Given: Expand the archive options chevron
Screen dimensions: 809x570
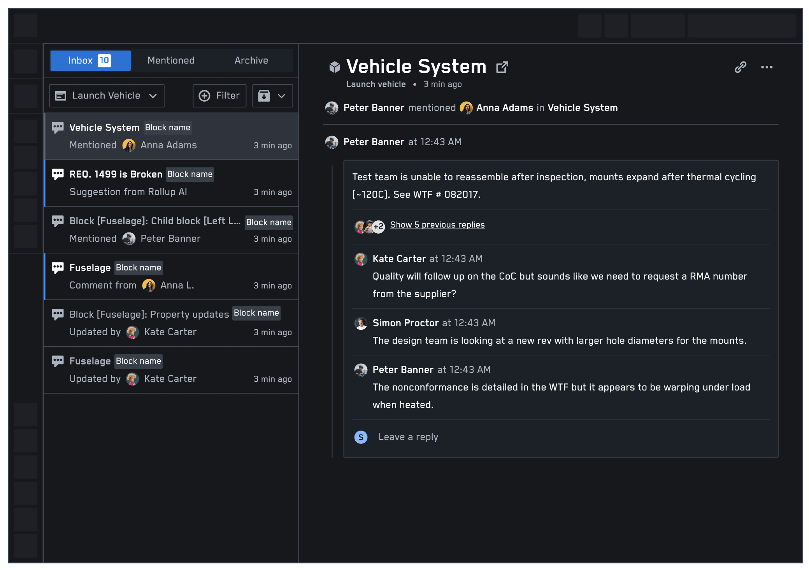Looking at the screenshot, I should pos(282,96).
